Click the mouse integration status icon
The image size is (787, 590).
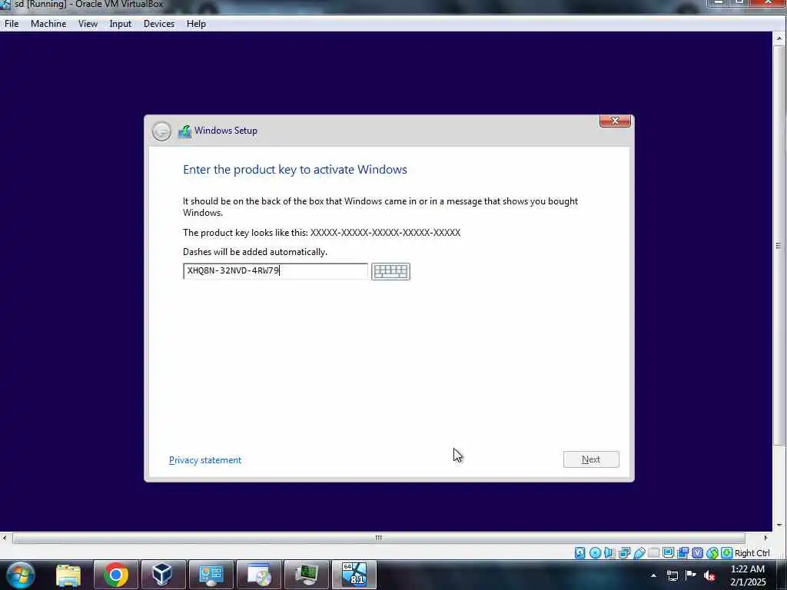pos(712,553)
